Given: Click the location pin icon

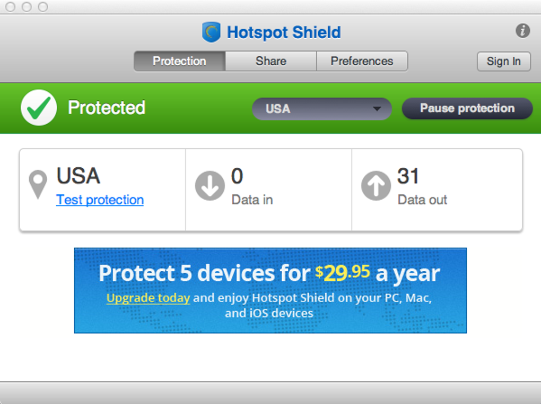Looking at the screenshot, I should coord(38,184).
